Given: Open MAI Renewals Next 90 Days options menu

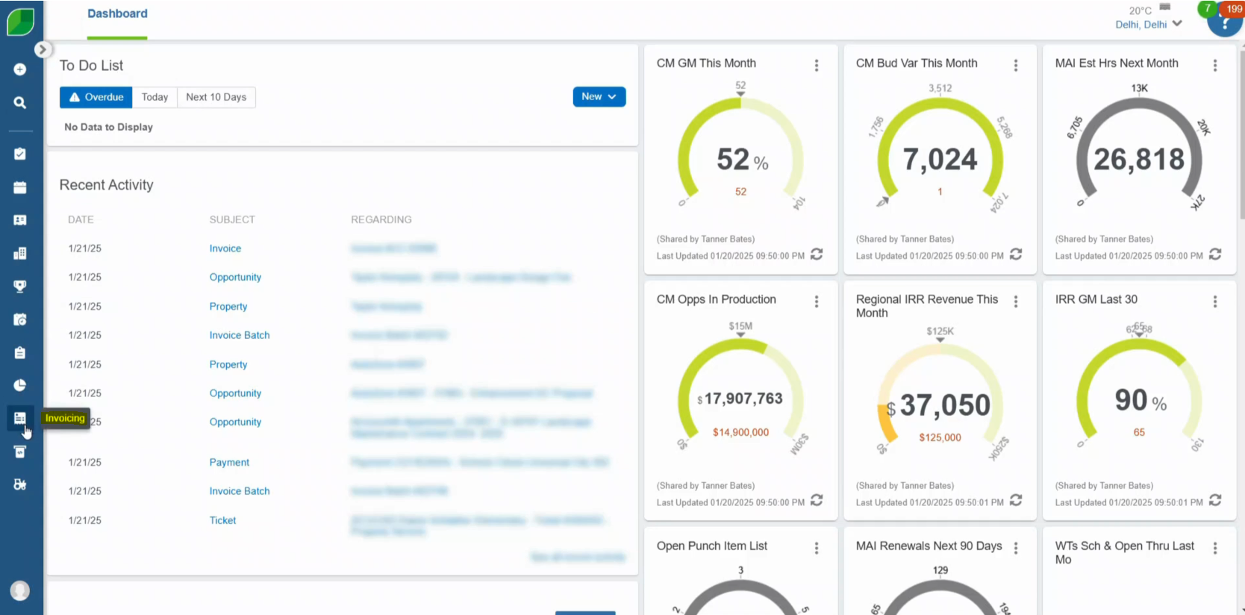Looking at the screenshot, I should (x=1016, y=549).
